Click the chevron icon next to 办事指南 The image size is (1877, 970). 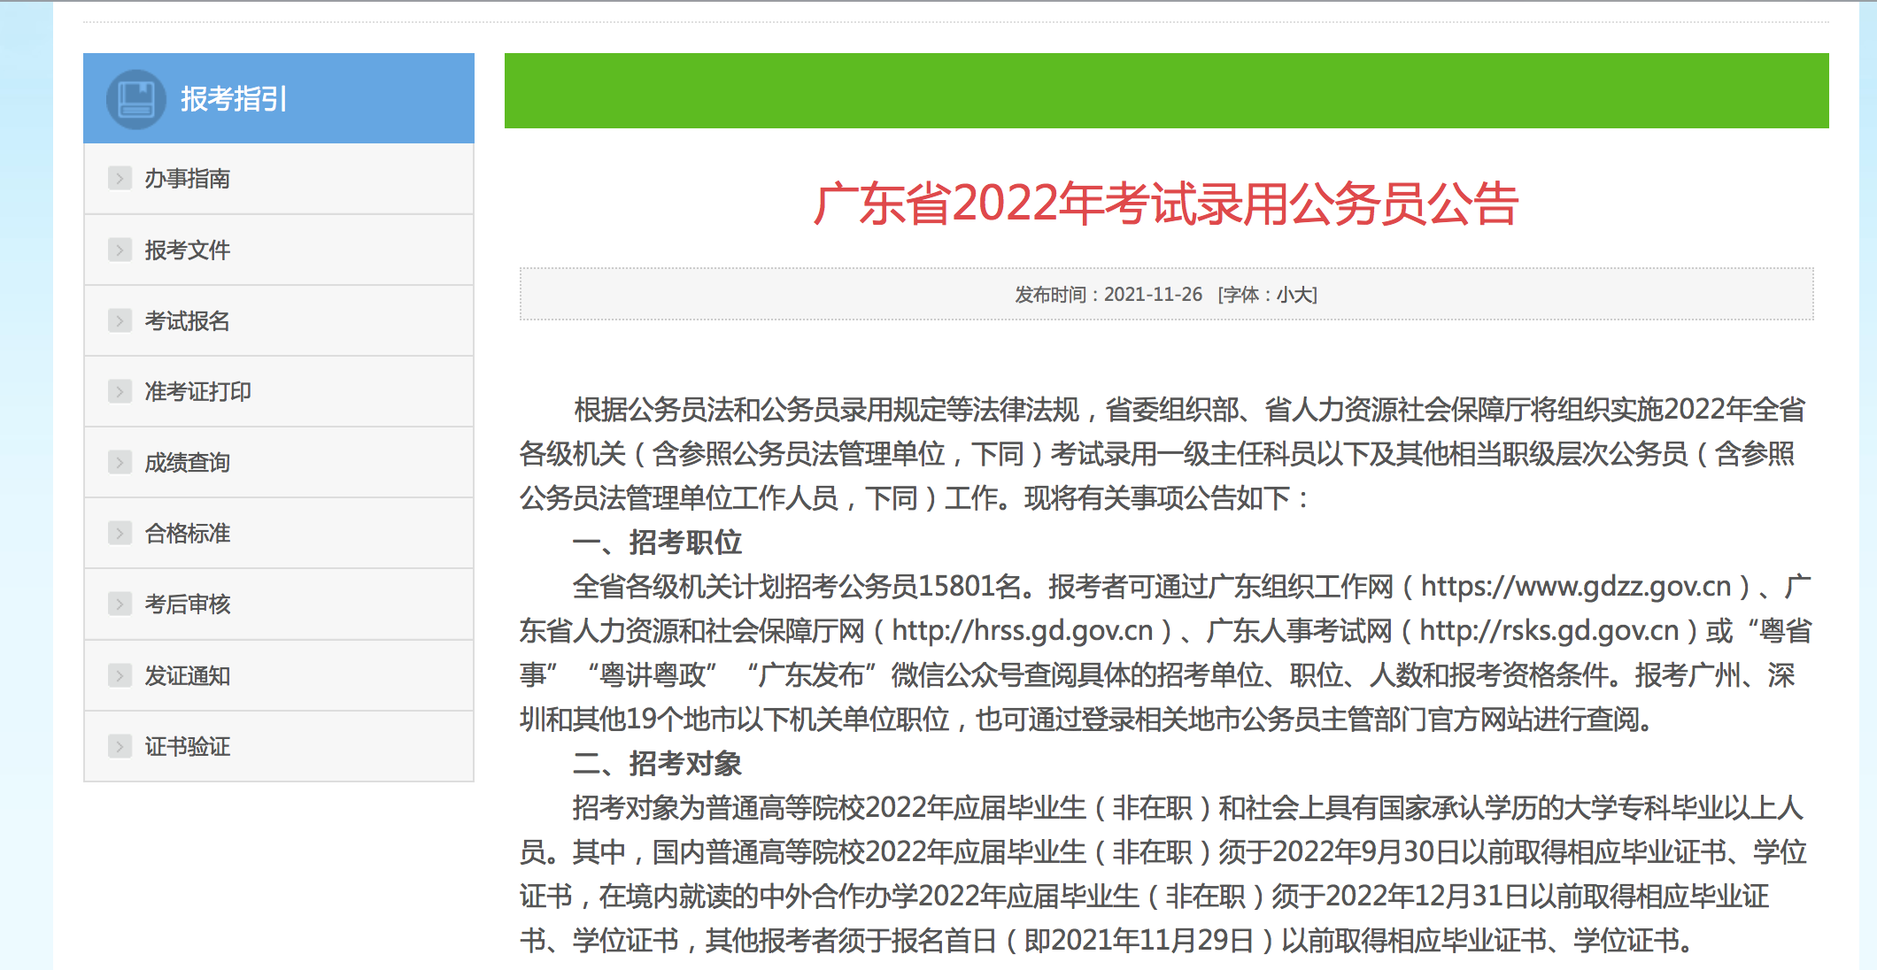tap(120, 178)
